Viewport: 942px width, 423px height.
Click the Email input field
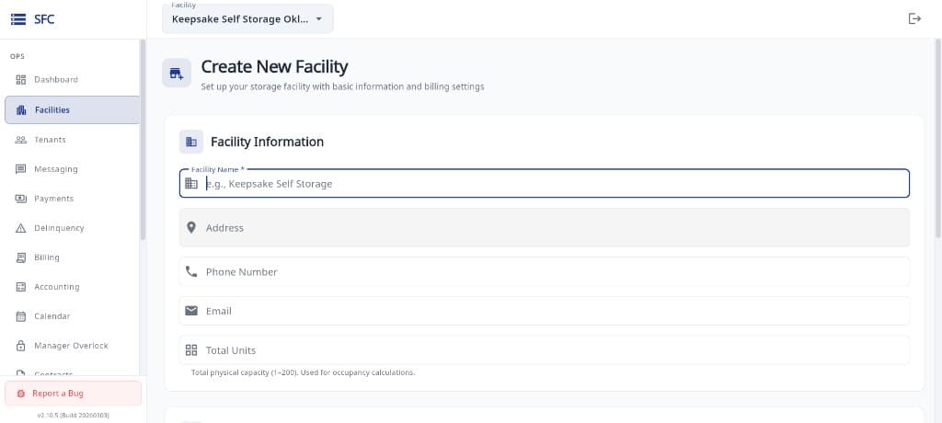point(545,311)
